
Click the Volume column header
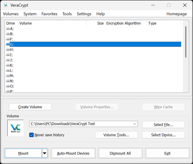click(x=52, y=23)
